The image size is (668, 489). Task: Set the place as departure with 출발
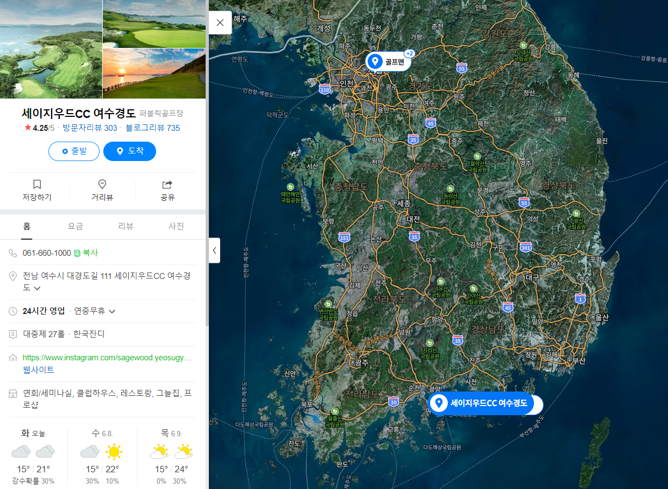(x=74, y=151)
